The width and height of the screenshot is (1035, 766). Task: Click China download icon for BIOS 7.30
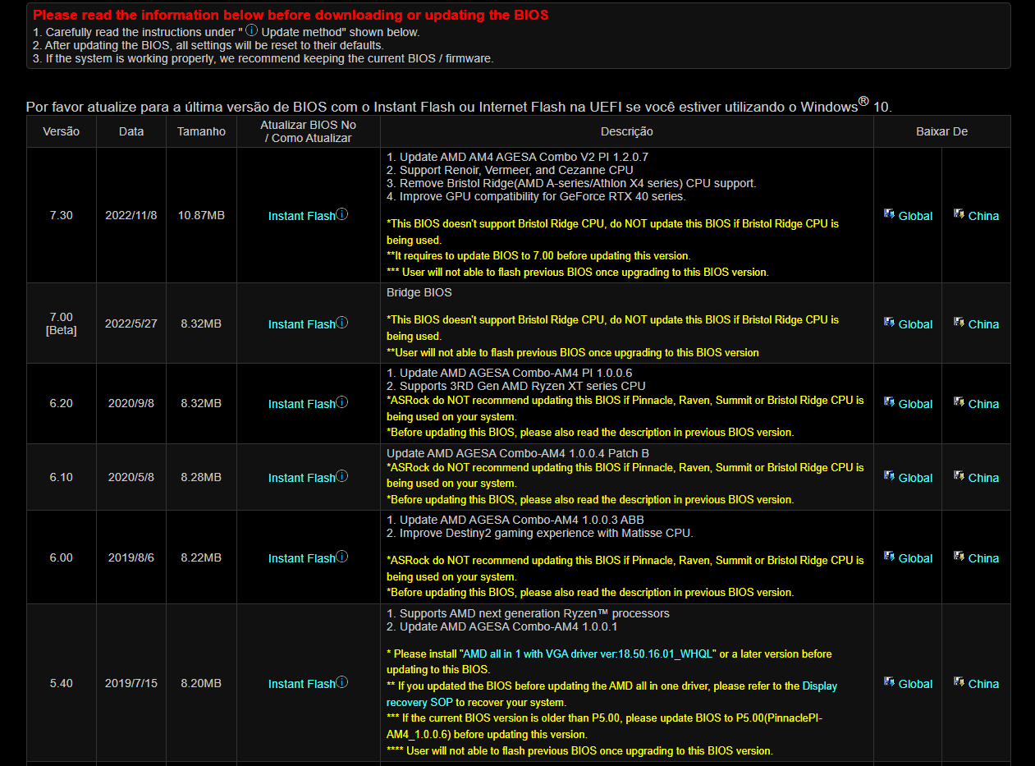click(x=959, y=214)
